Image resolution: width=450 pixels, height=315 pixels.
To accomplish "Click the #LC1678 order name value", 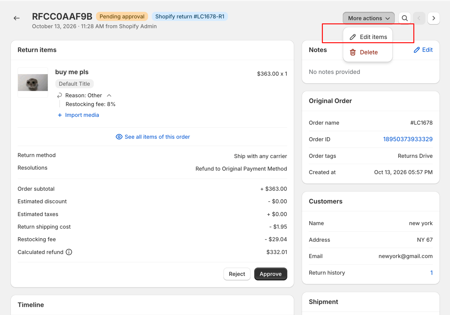I will pos(421,123).
